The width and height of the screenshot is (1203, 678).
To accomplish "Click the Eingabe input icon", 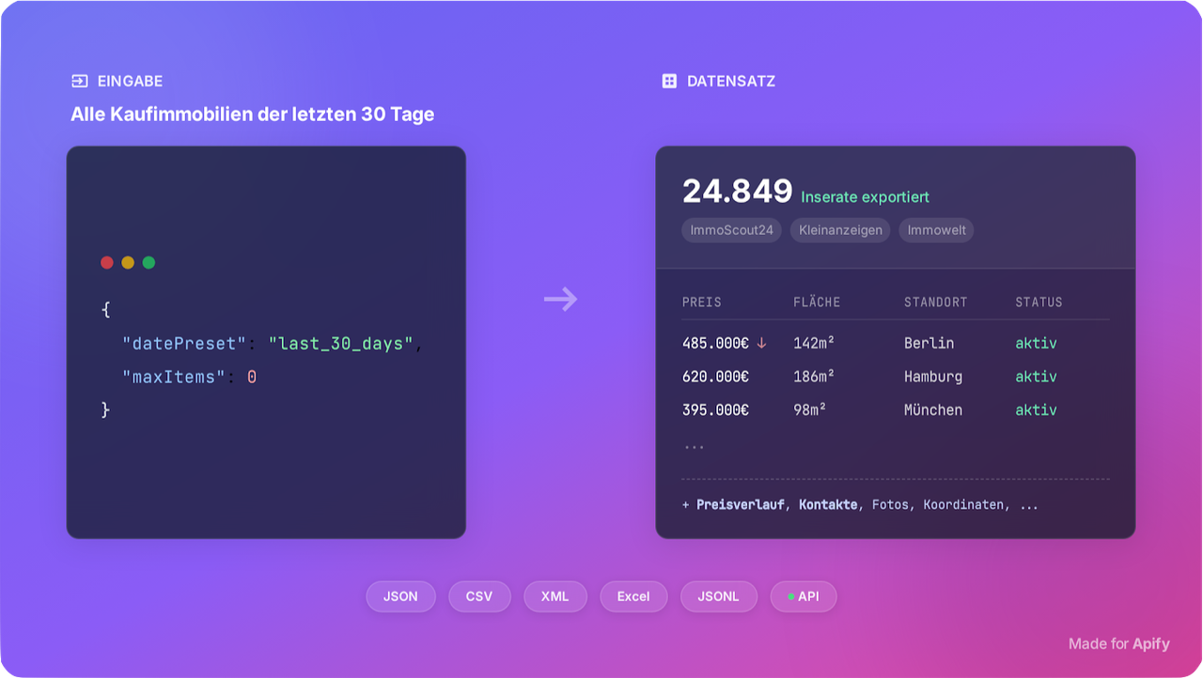I will 80,82.
